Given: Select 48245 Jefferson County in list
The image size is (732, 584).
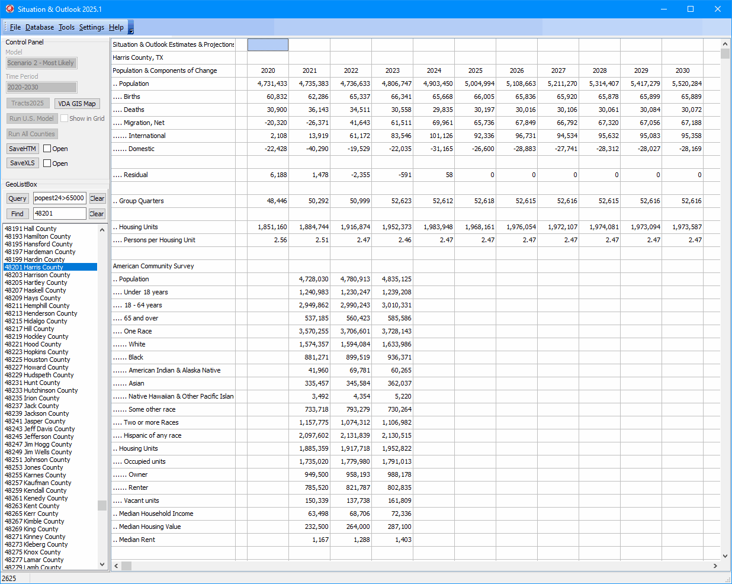Looking at the screenshot, I should (50, 437).
